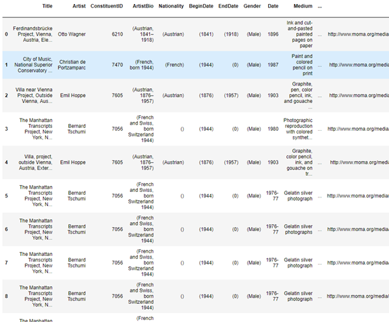
Task: Select ConstituentID value 6210
Action: pyautogui.click(x=117, y=34)
